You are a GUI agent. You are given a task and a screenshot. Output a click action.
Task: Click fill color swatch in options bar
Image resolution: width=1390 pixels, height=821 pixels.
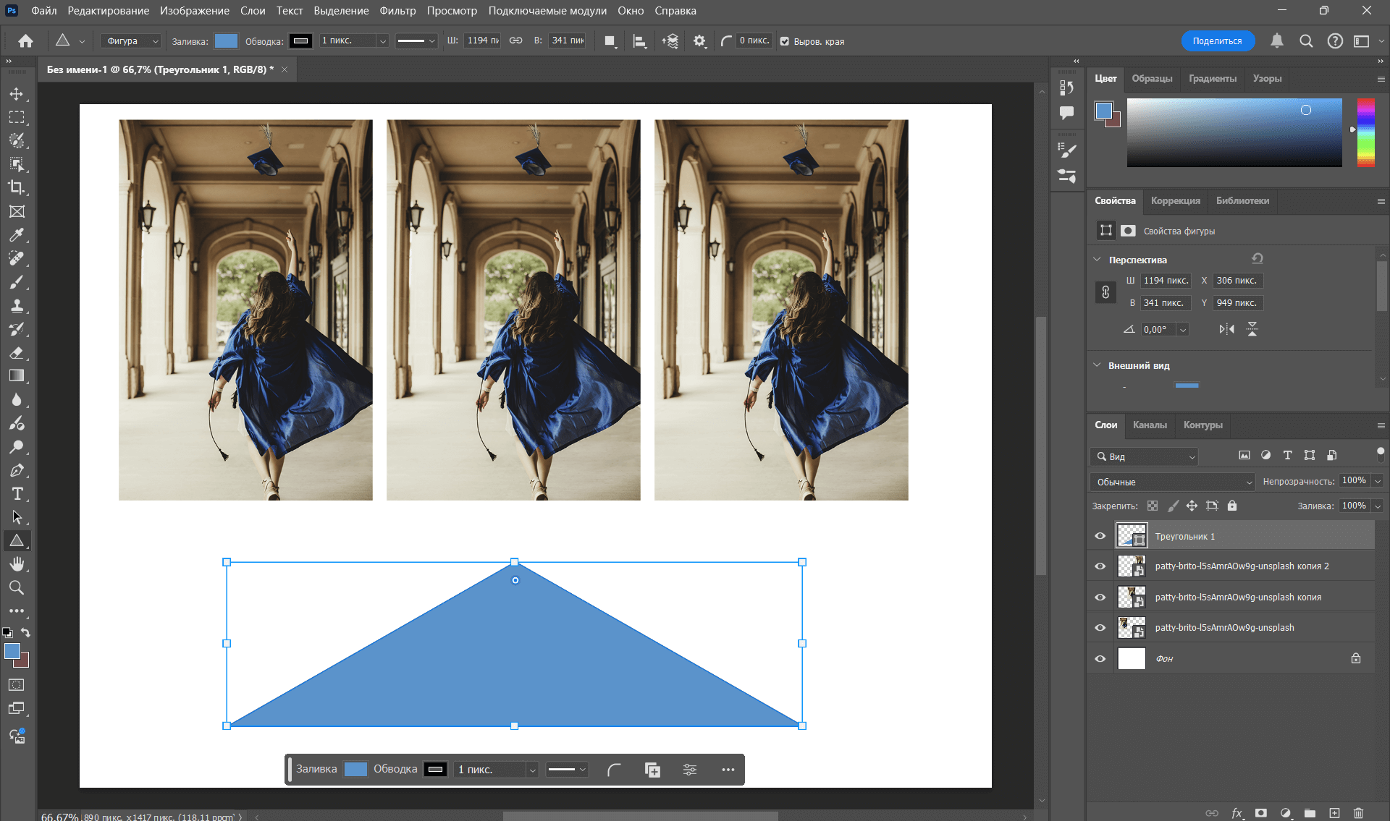[x=227, y=41]
